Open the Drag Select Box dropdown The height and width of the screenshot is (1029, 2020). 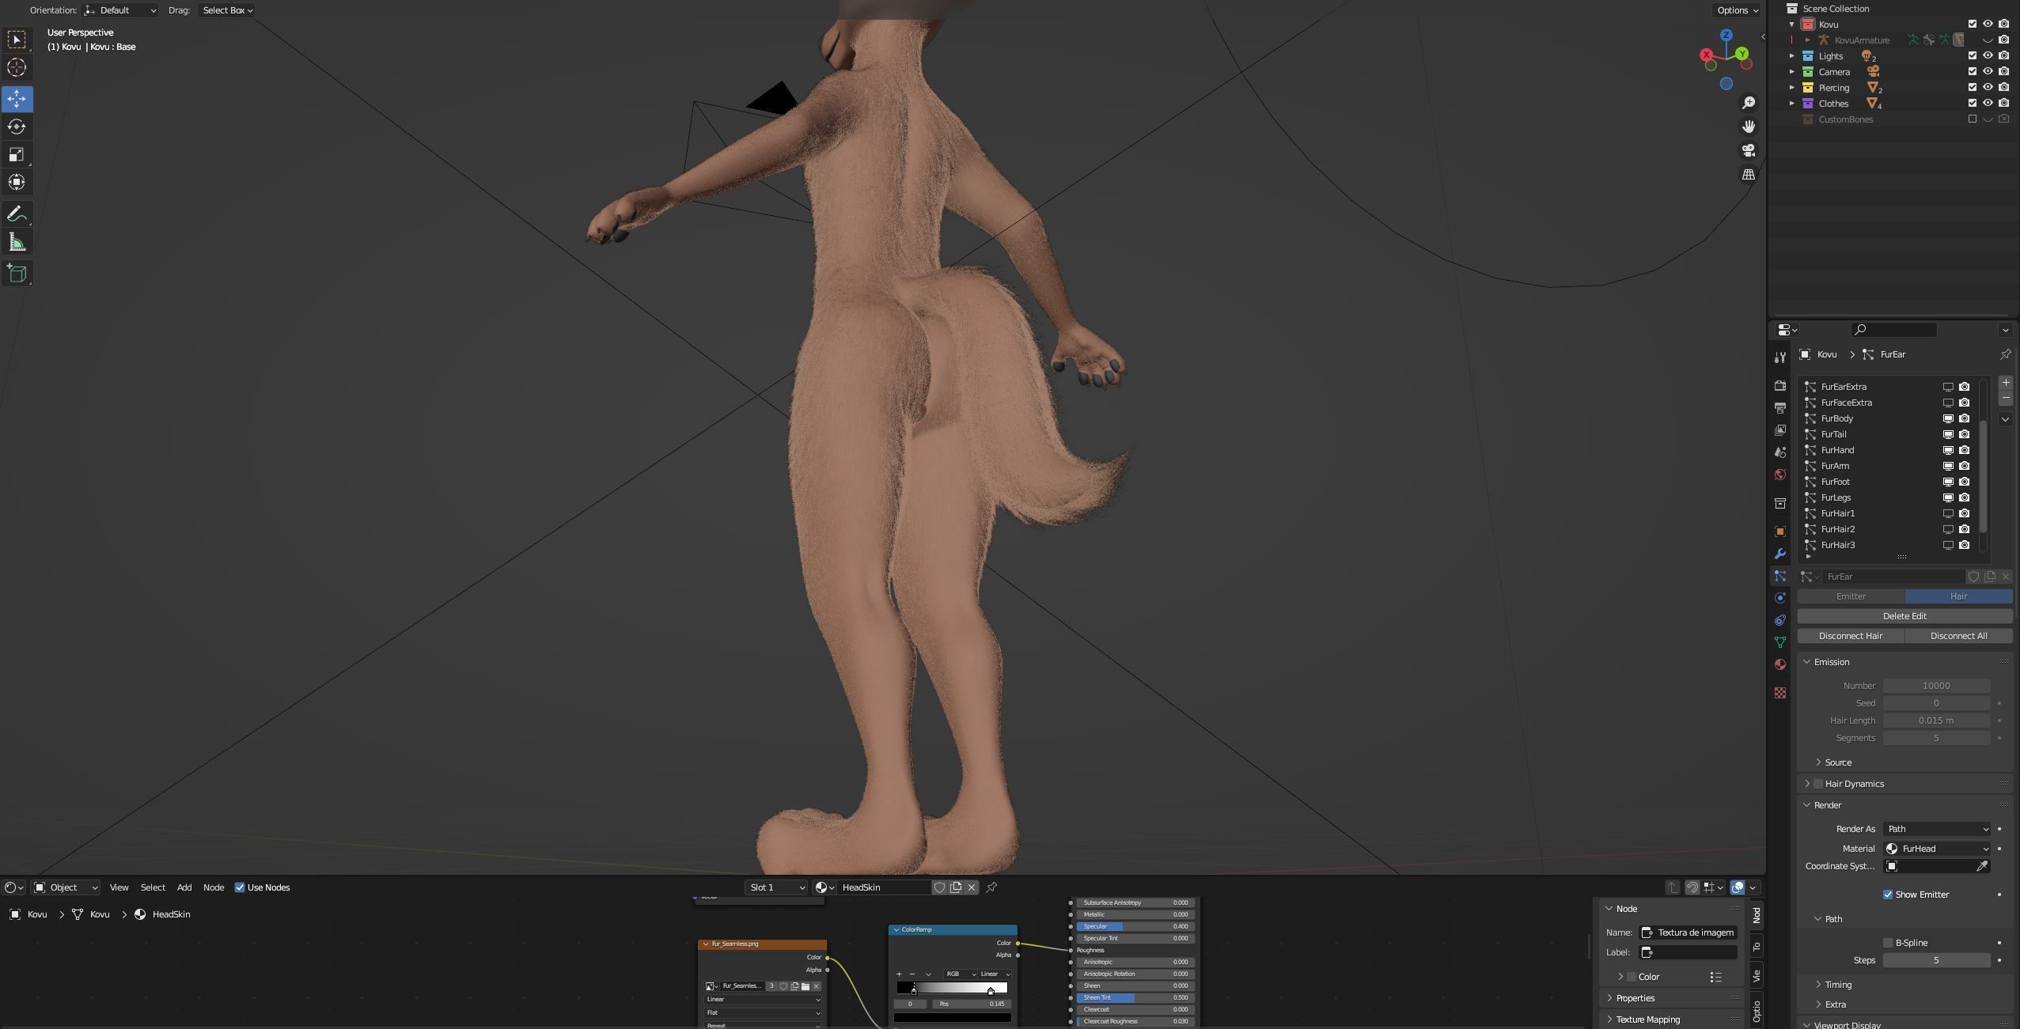click(x=227, y=10)
